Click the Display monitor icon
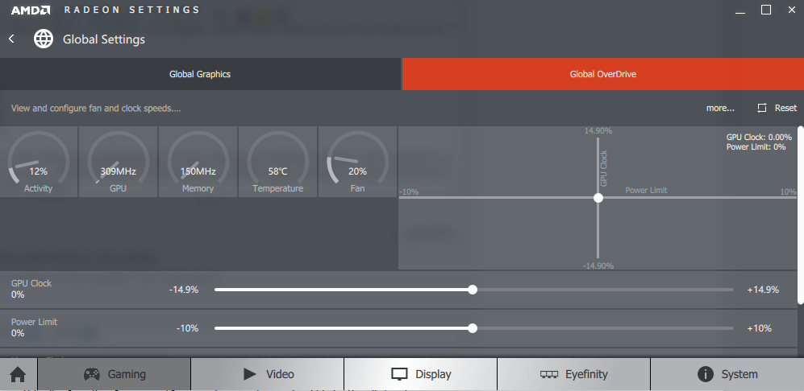This screenshot has height=391, width=804. pos(399,374)
